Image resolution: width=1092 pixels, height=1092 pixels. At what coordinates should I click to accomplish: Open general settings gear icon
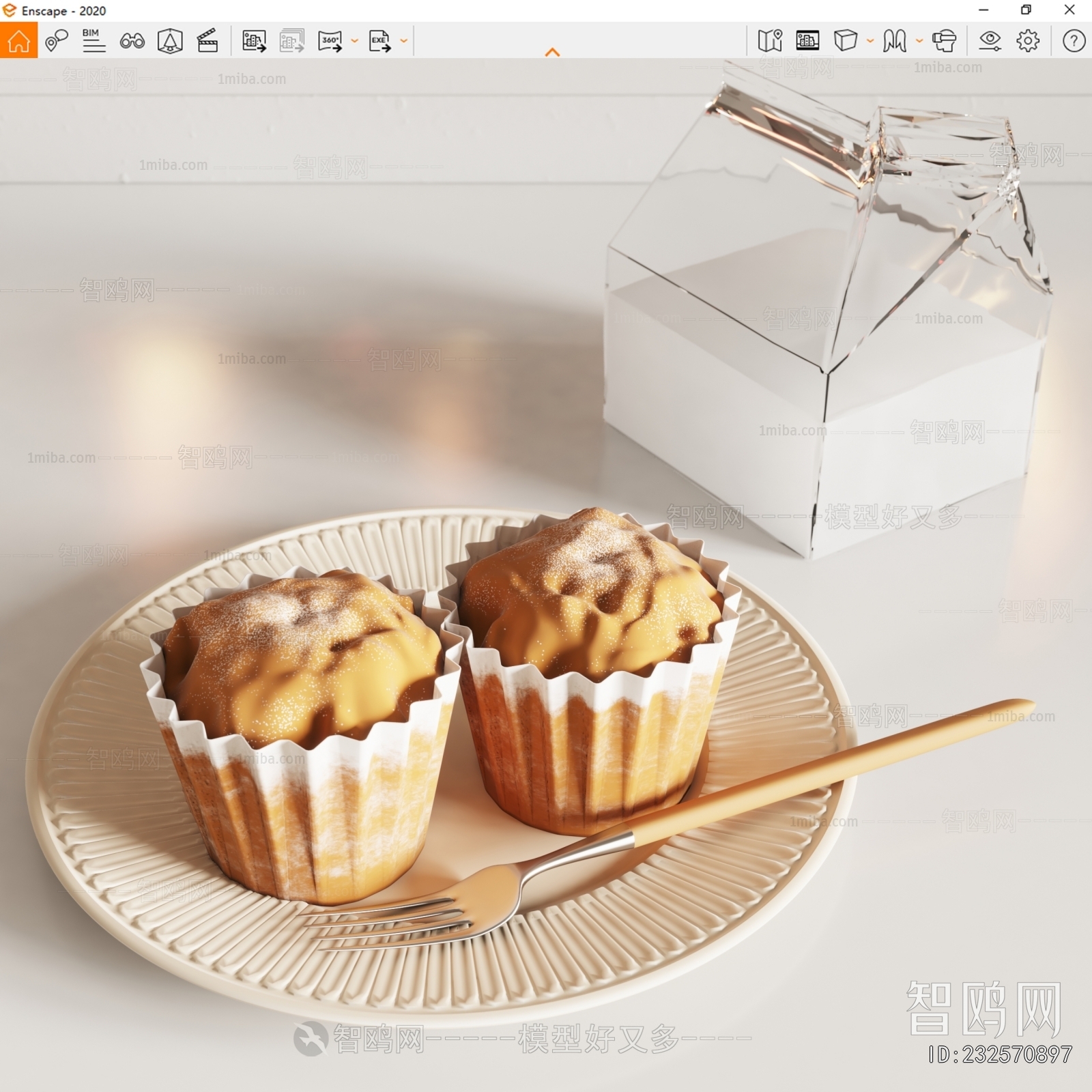[1028, 41]
